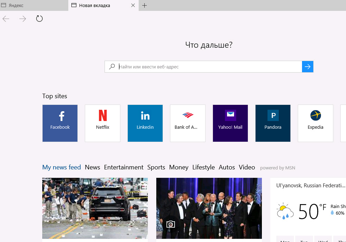Switch to the Lifestyle category

[x=203, y=168]
